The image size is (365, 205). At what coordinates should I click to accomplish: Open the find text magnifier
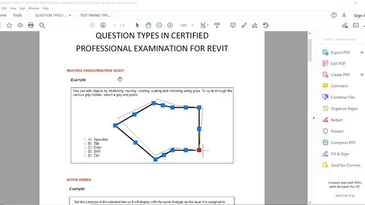click(42, 25)
